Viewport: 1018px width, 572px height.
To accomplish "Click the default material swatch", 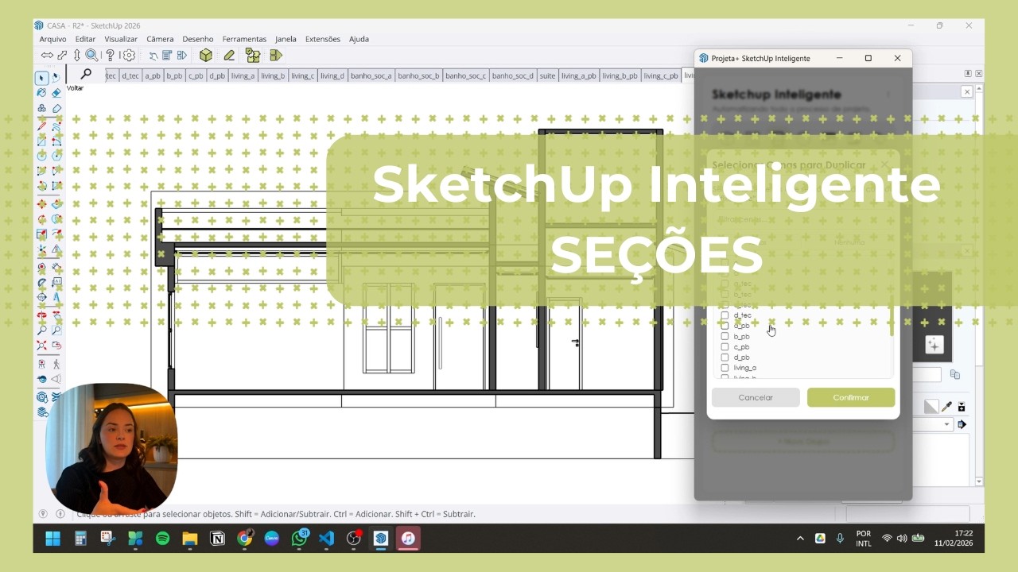I will tap(931, 407).
